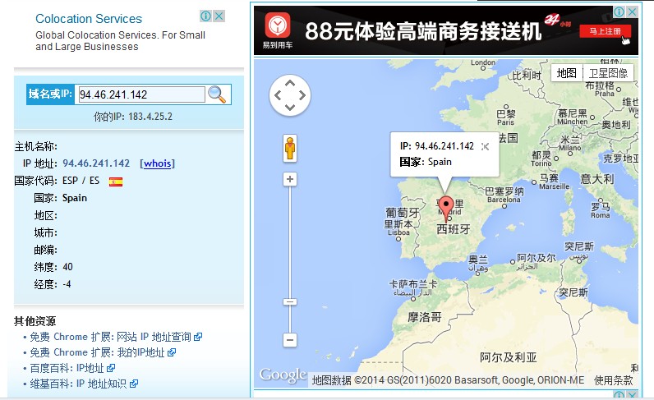Click the 易到用车 logo in the banner
Image resolution: width=654 pixels, height=400 pixels.
click(x=278, y=30)
